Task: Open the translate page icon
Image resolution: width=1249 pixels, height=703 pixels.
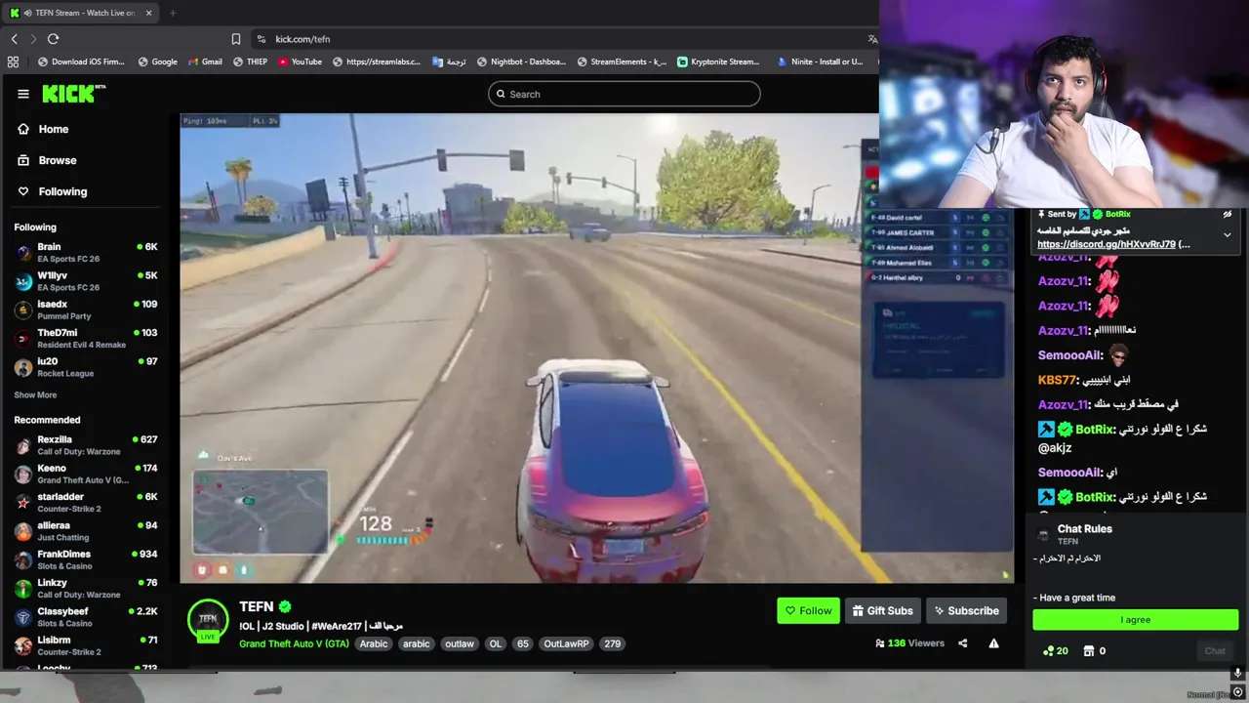Action: [x=872, y=39]
